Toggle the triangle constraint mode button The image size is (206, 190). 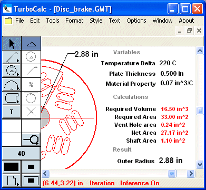click(x=31, y=44)
